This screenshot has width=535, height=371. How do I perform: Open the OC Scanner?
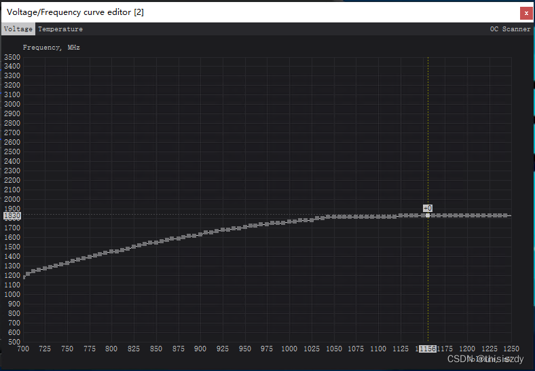[x=510, y=29]
